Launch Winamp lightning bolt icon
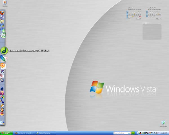169x135 pixels. (2, 105)
